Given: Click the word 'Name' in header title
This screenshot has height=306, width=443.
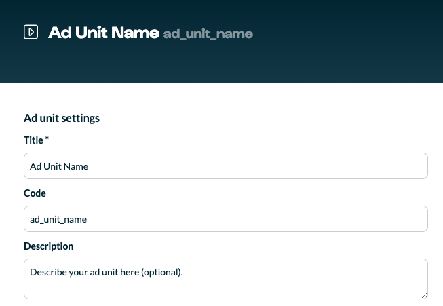Looking at the screenshot, I should point(135,33).
